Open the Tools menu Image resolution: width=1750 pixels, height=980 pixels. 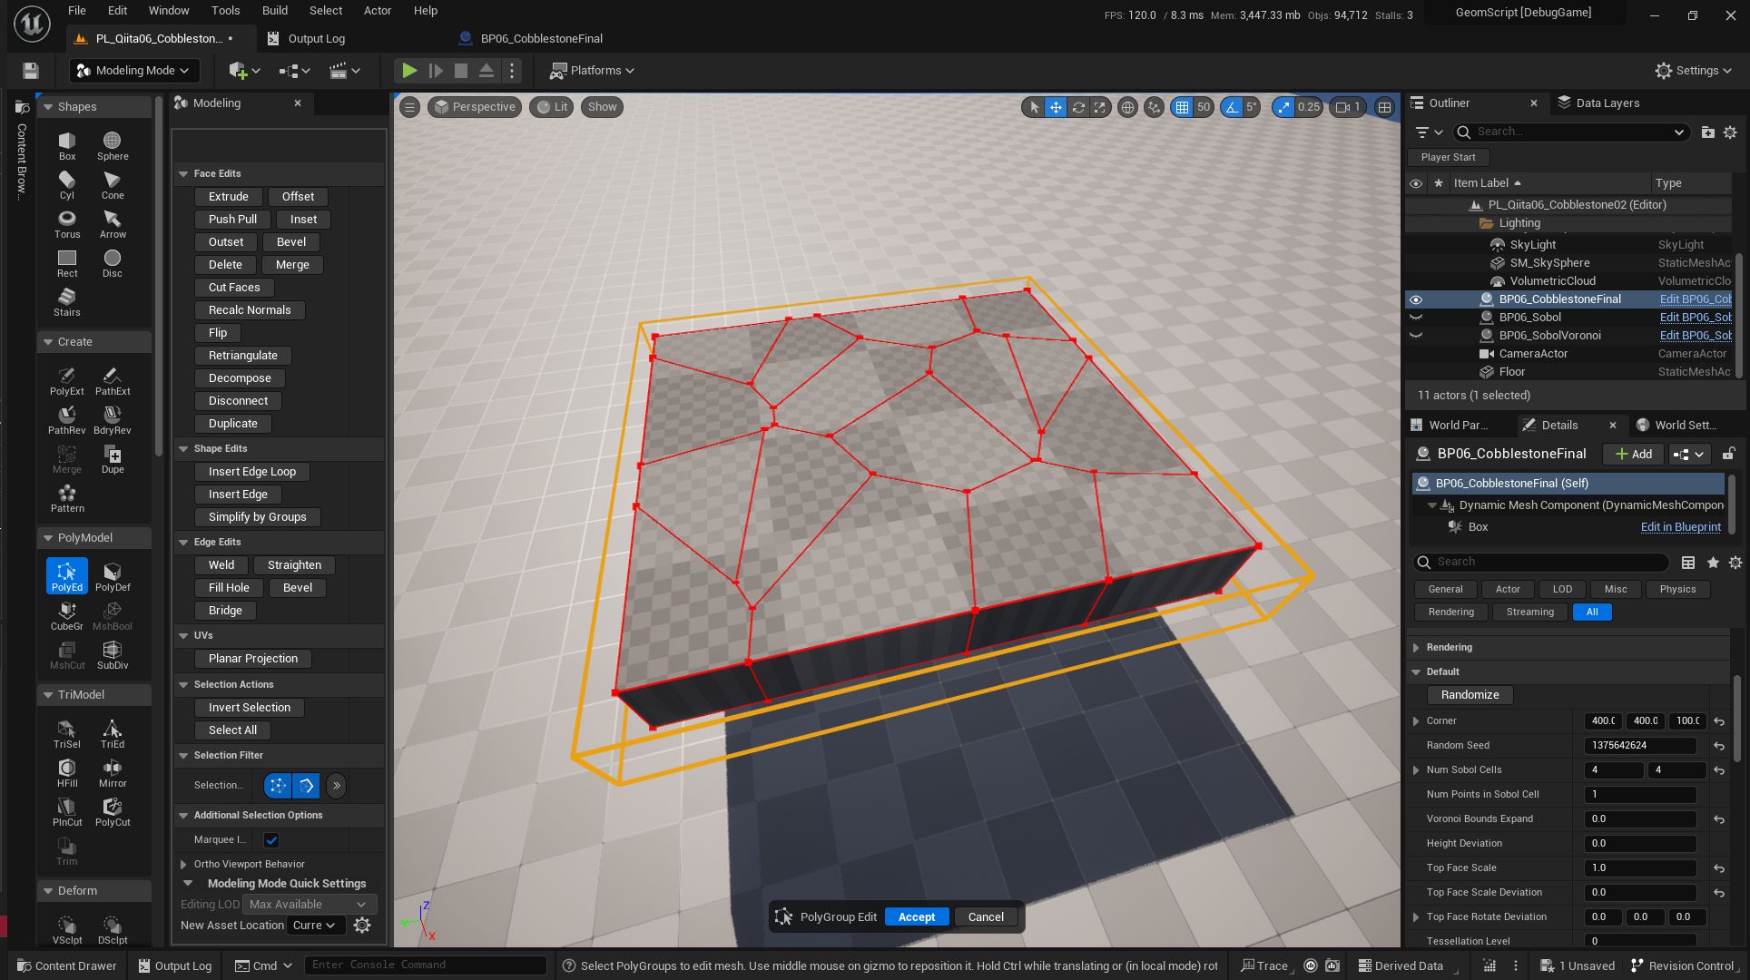pyautogui.click(x=225, y=10)
